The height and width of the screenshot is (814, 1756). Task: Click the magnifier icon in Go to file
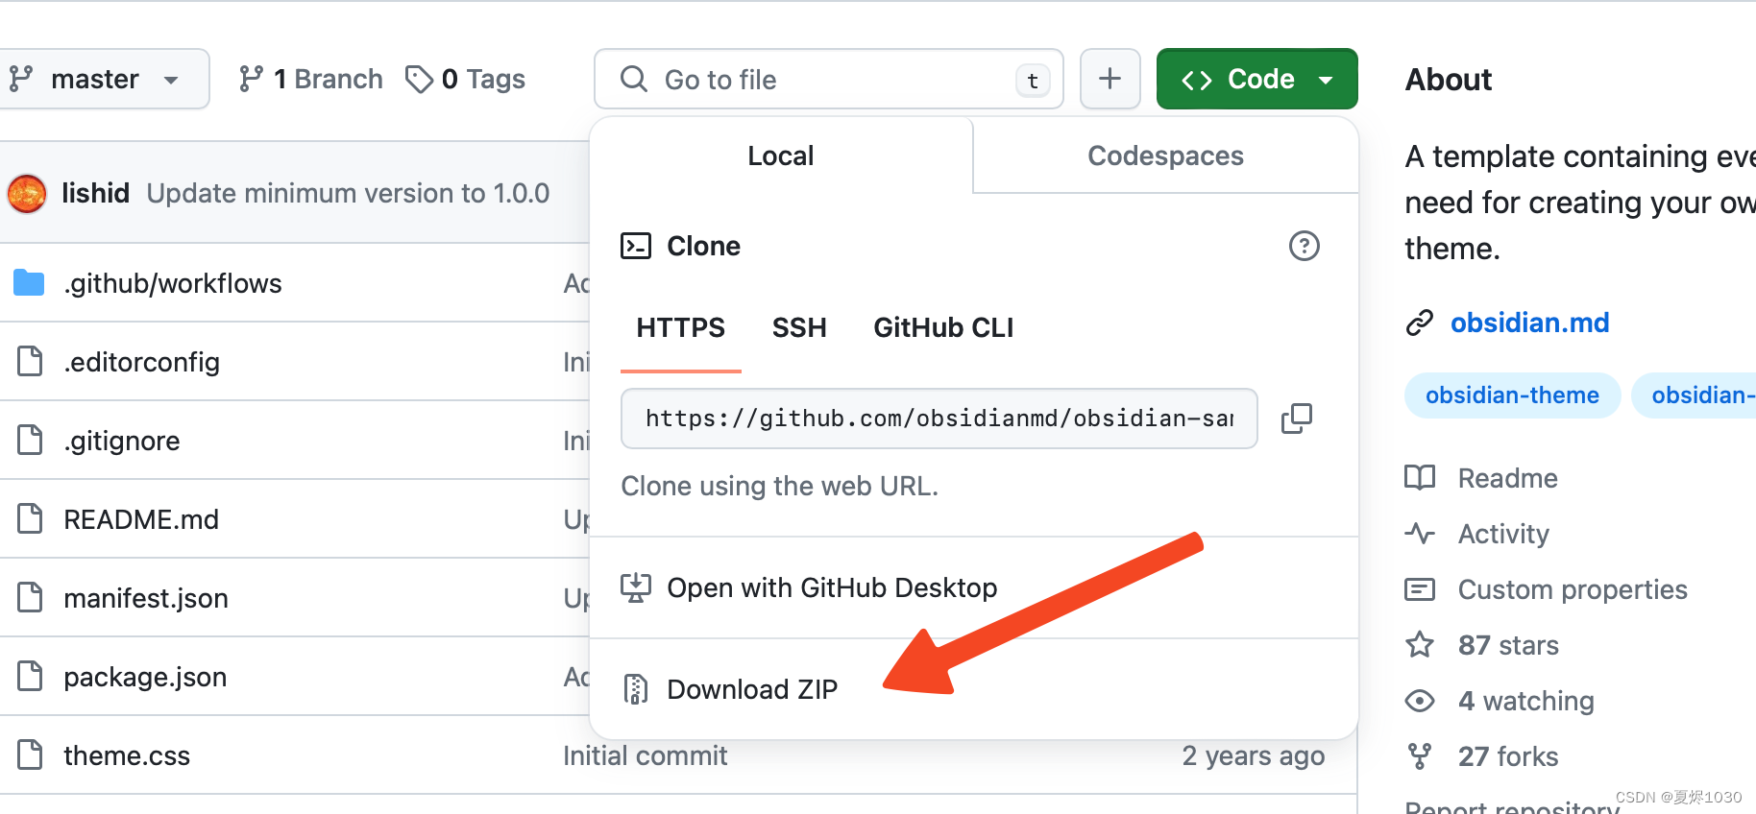(x=634, y=79)
